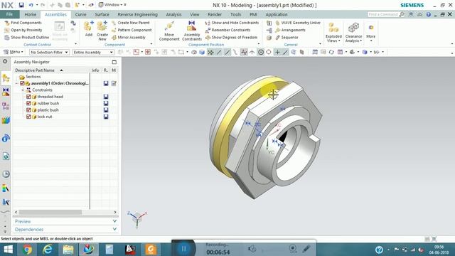Open WAVE Geometry Linker
455x256 pixels.
(298, 23)
